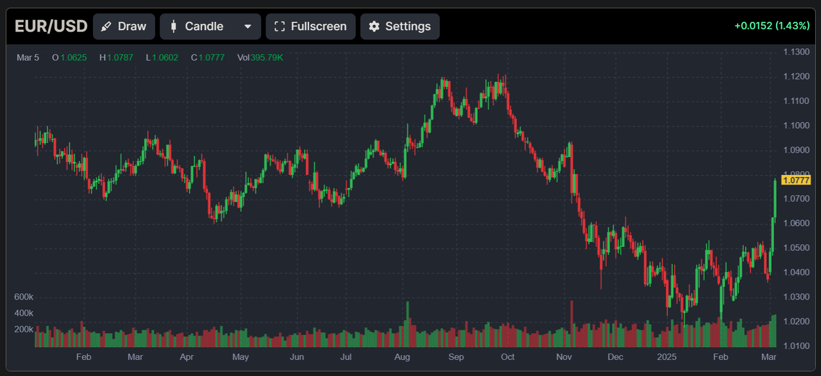
Task: Click the Sep label on time axis
Action: [x=456, y=357]
